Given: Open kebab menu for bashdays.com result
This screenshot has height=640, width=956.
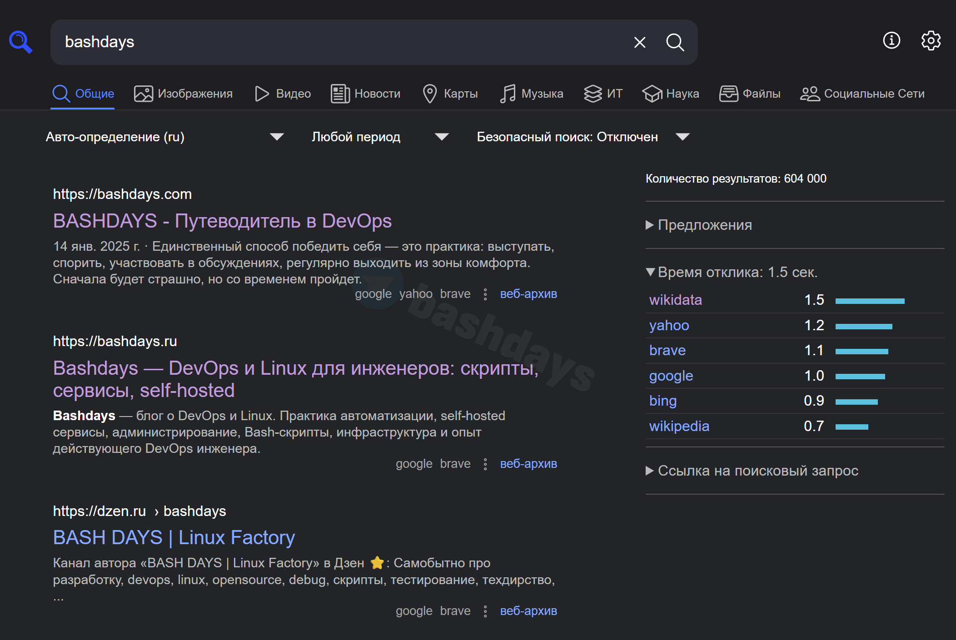Looking at the screenshot, I should tap(485, 294).
